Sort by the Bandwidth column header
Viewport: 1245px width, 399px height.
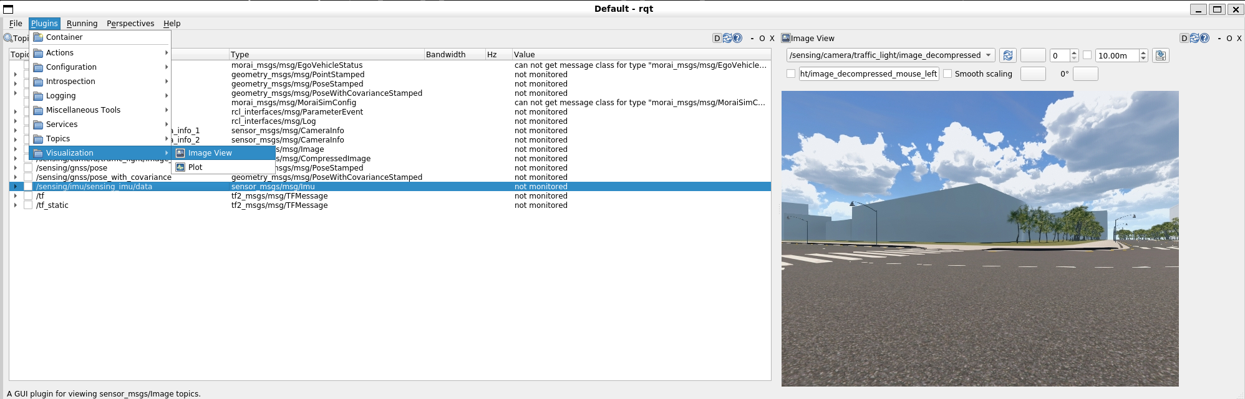click(445, 55)
